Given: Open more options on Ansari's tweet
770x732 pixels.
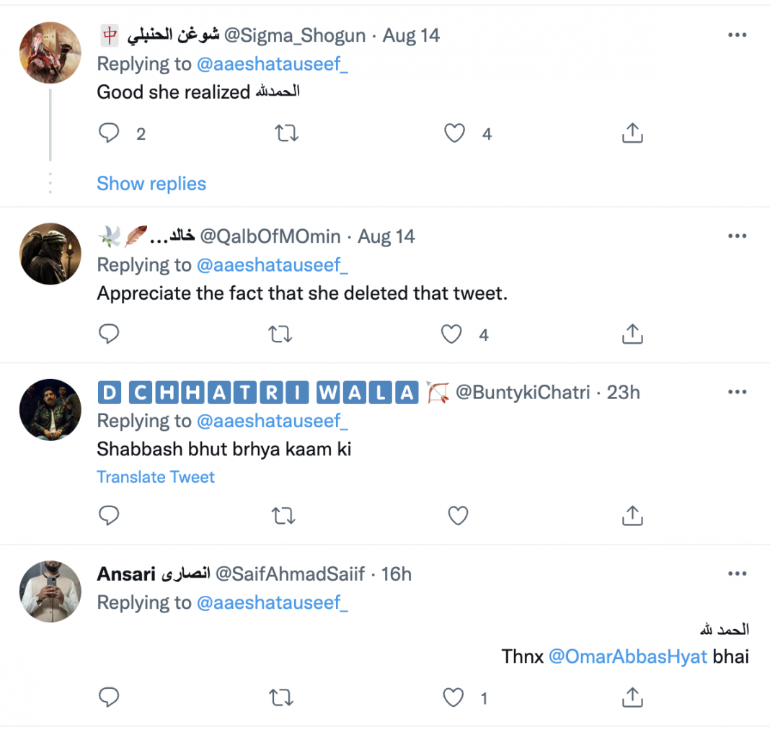Looking at the screenshot, I should [737, 573].
